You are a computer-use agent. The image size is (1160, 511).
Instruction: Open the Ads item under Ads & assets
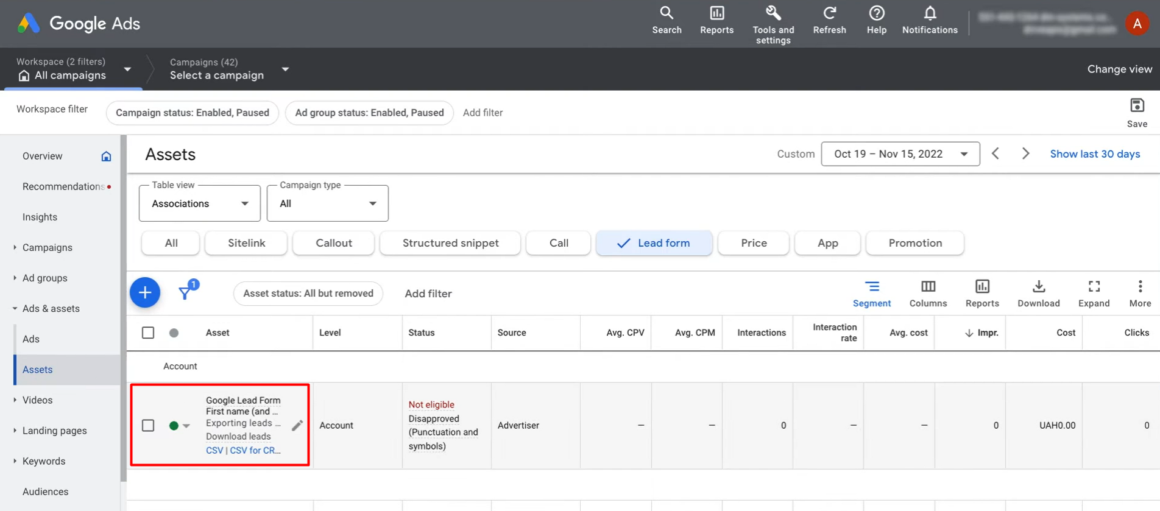[31, 339]
